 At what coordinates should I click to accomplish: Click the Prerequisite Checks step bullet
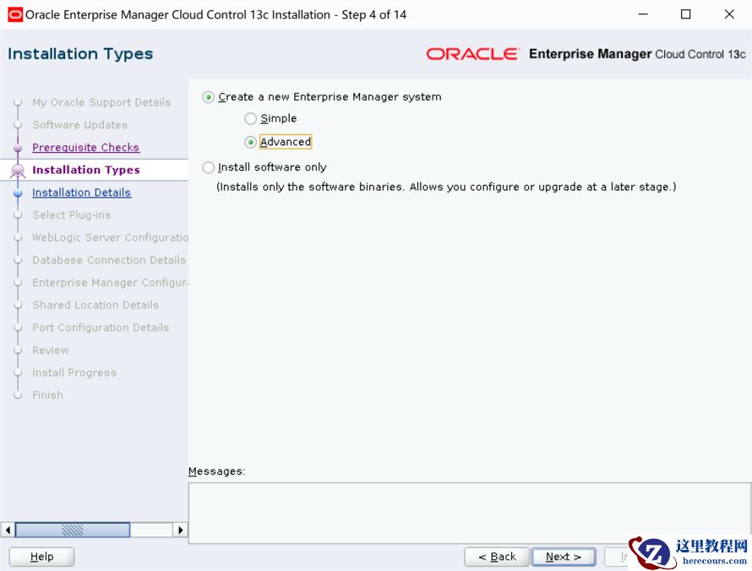click(x=18, y=148)
